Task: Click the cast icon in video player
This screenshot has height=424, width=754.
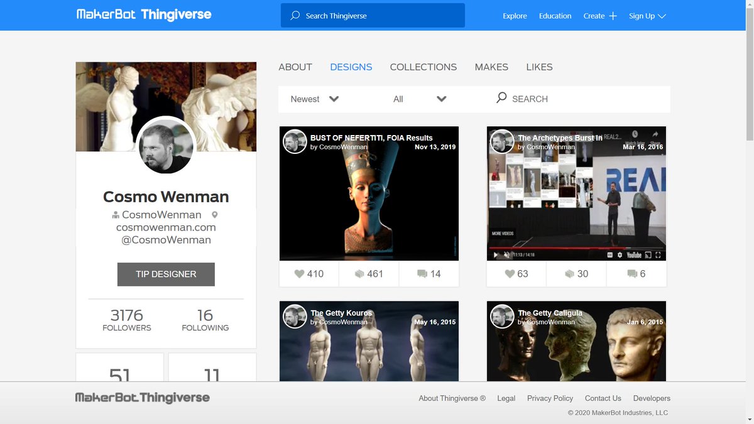Action: click(x=648, y=255)
